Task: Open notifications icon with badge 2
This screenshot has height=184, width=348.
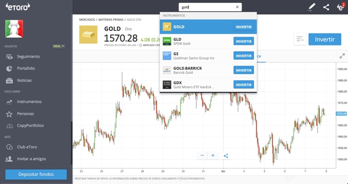Action: pyautogui.click(x=341, y=7)
